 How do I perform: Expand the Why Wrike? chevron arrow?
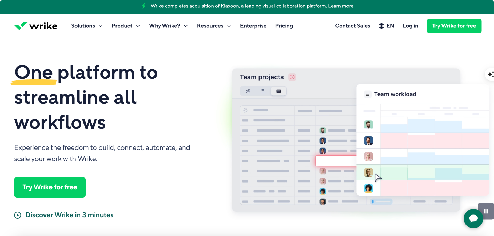(x=186, y=26)
